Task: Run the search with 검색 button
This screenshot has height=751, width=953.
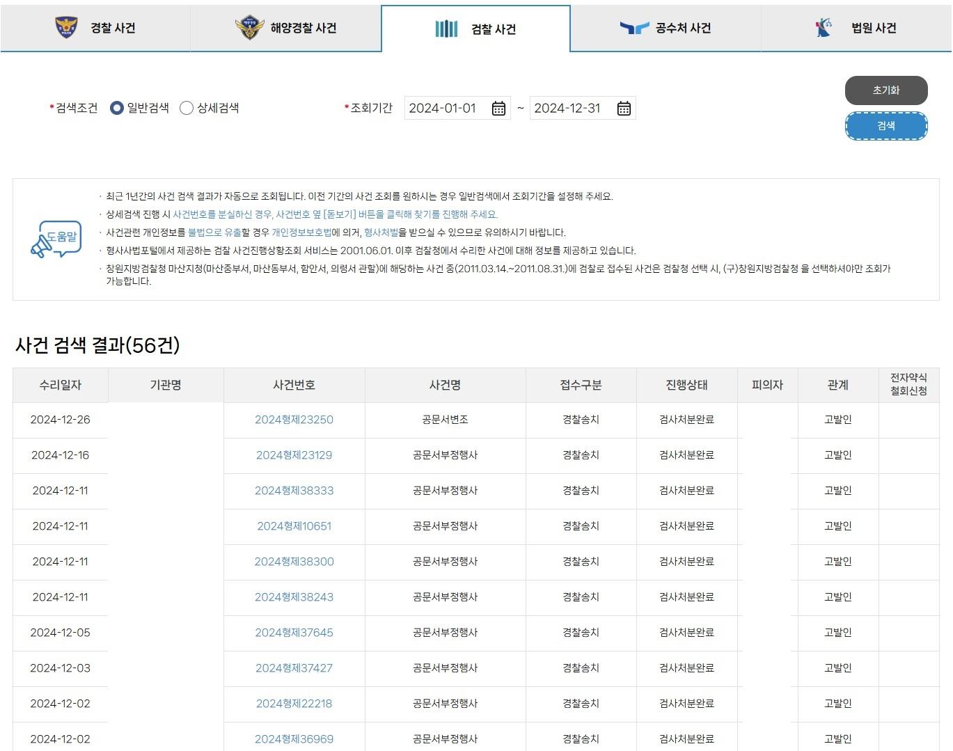Action: [886, 126]
